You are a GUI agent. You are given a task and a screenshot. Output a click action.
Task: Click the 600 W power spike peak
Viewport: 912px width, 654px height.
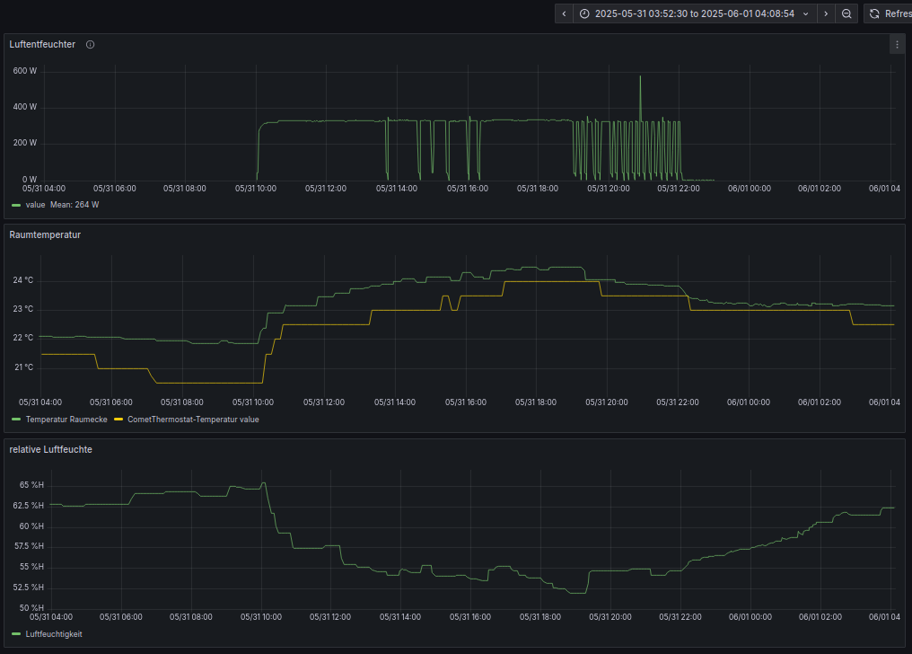pyautogui.click(x=640, y=76)
